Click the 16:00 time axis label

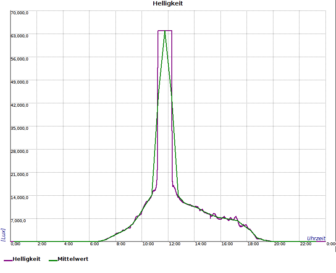[227, 244]
